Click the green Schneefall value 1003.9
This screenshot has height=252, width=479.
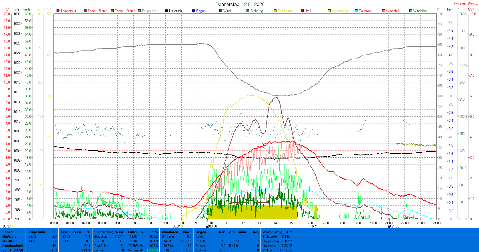click(x=152, y=250)
